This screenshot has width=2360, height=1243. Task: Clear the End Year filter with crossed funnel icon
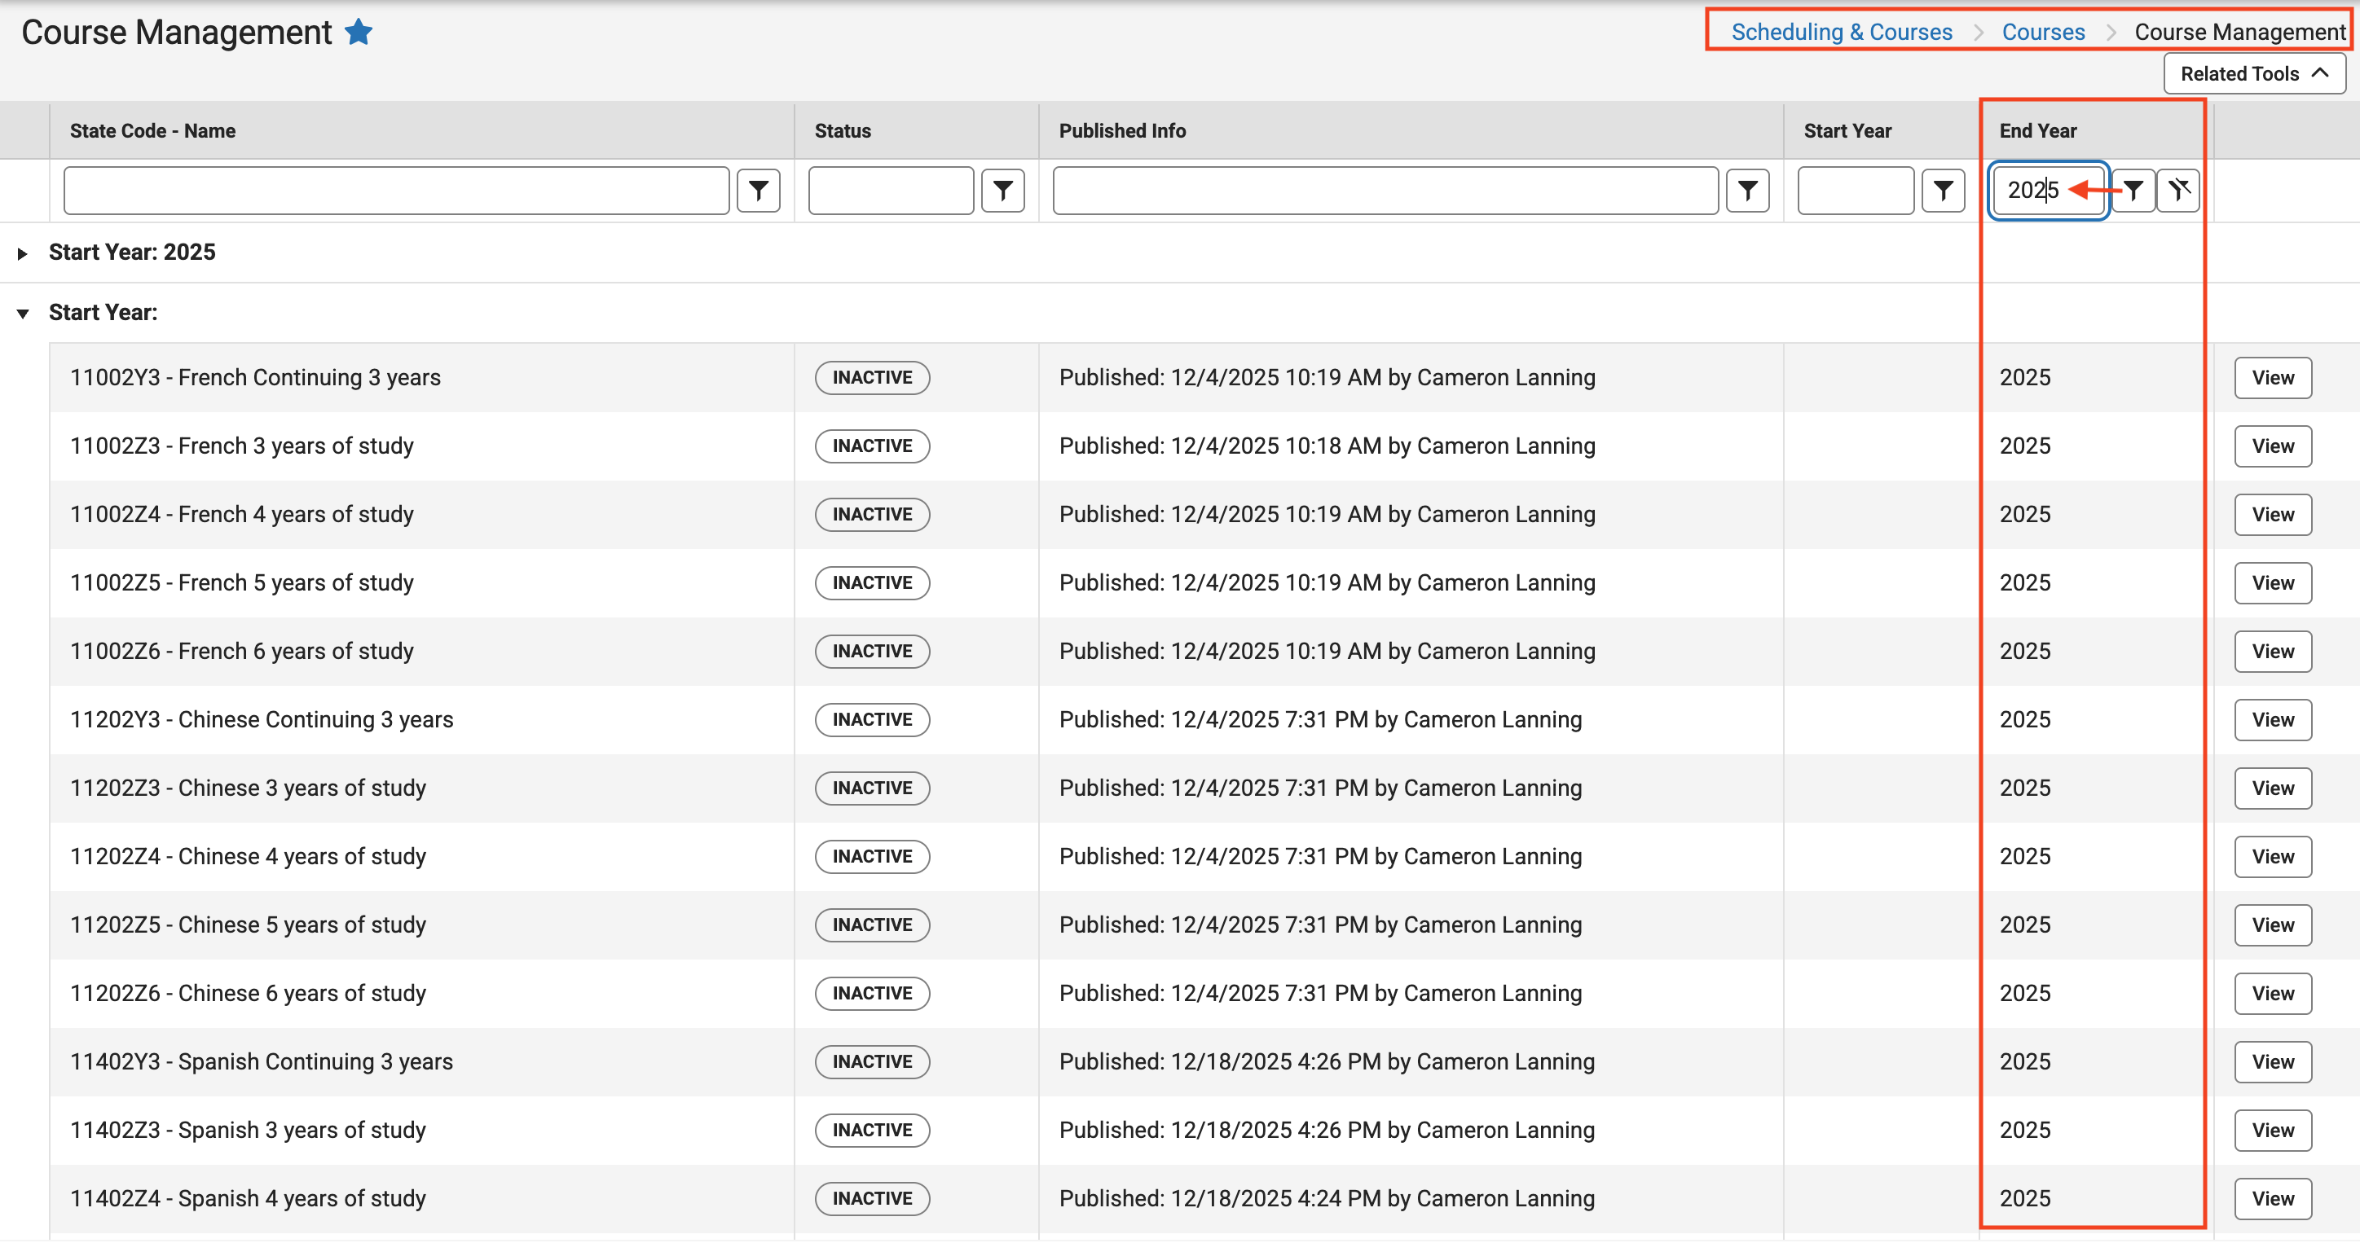[2178, 191]
